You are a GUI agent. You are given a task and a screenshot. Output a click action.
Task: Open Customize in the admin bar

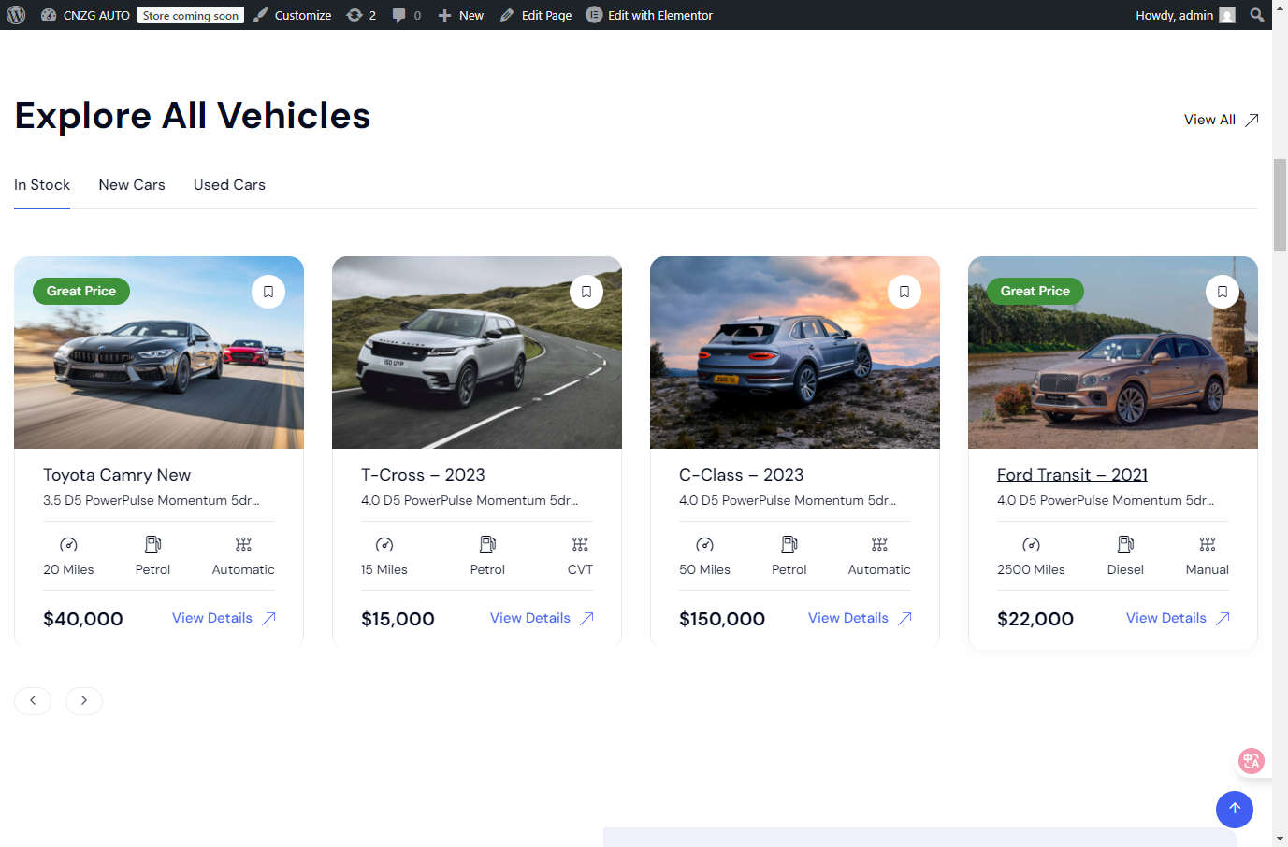pos(292,15)
